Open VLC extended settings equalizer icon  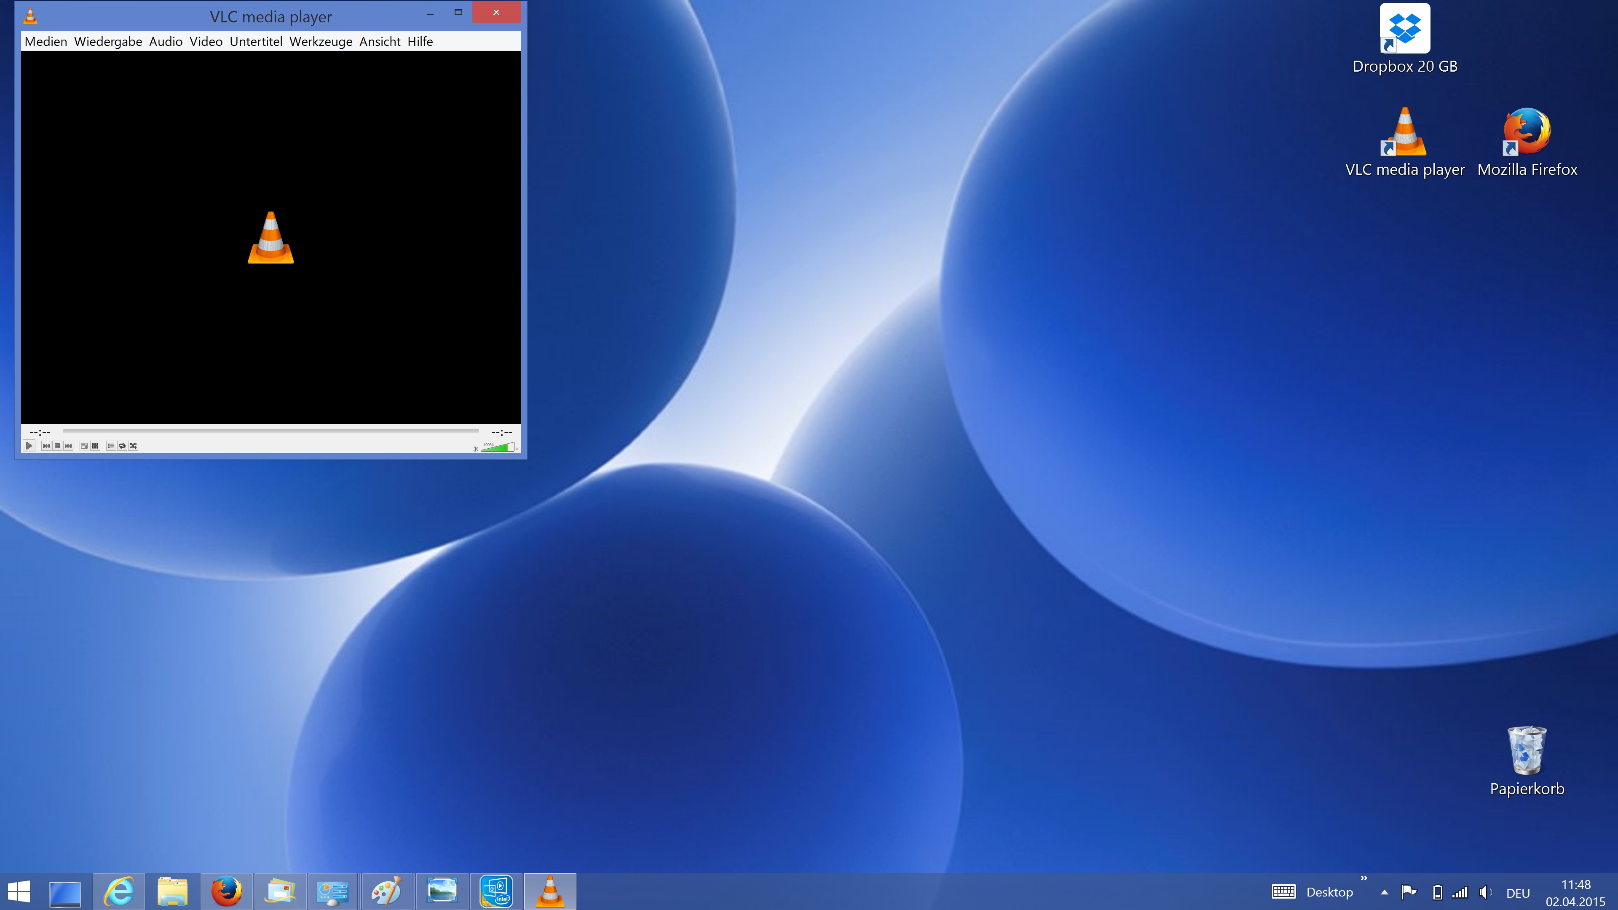(x=96, y=446)
